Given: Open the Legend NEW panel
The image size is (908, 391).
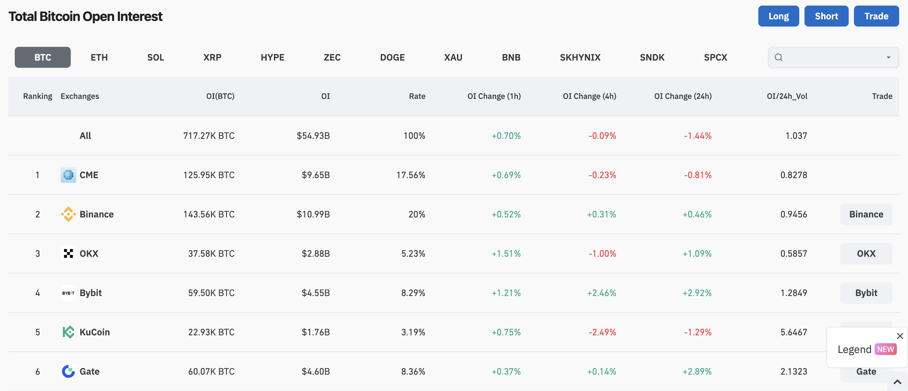Looking at the screenshot, I should 867,349.
